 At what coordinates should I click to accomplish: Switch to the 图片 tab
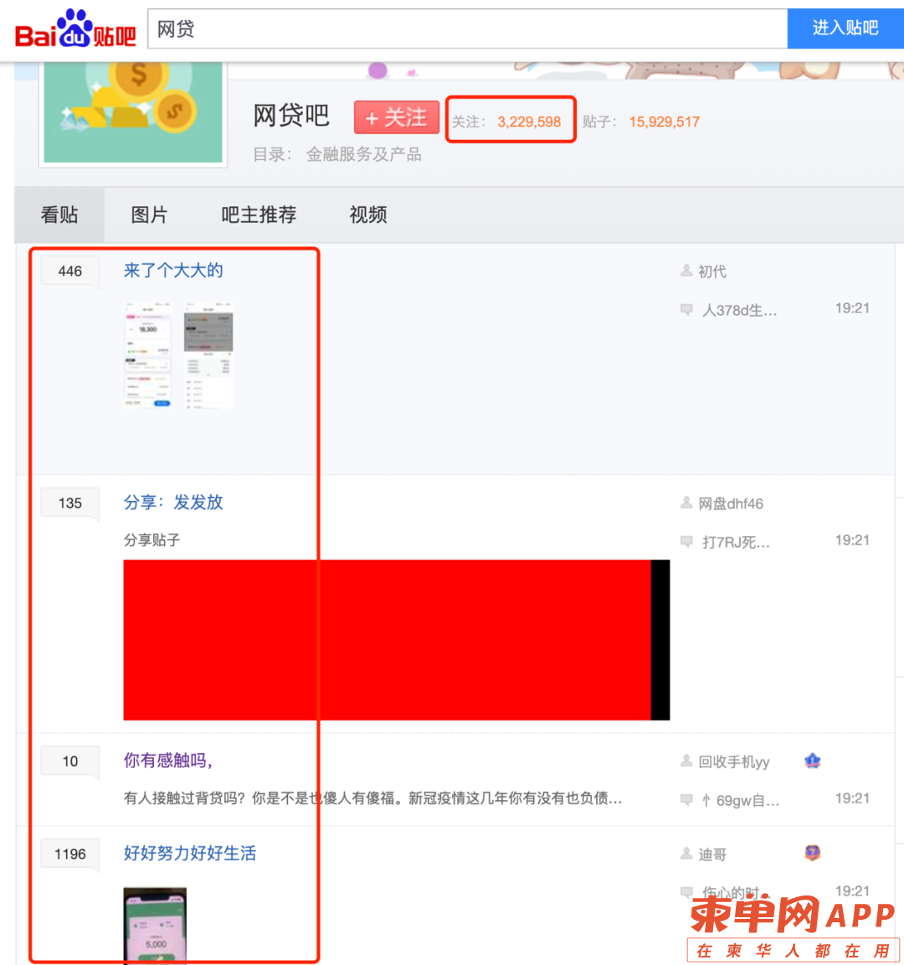(x=150, y=214)
